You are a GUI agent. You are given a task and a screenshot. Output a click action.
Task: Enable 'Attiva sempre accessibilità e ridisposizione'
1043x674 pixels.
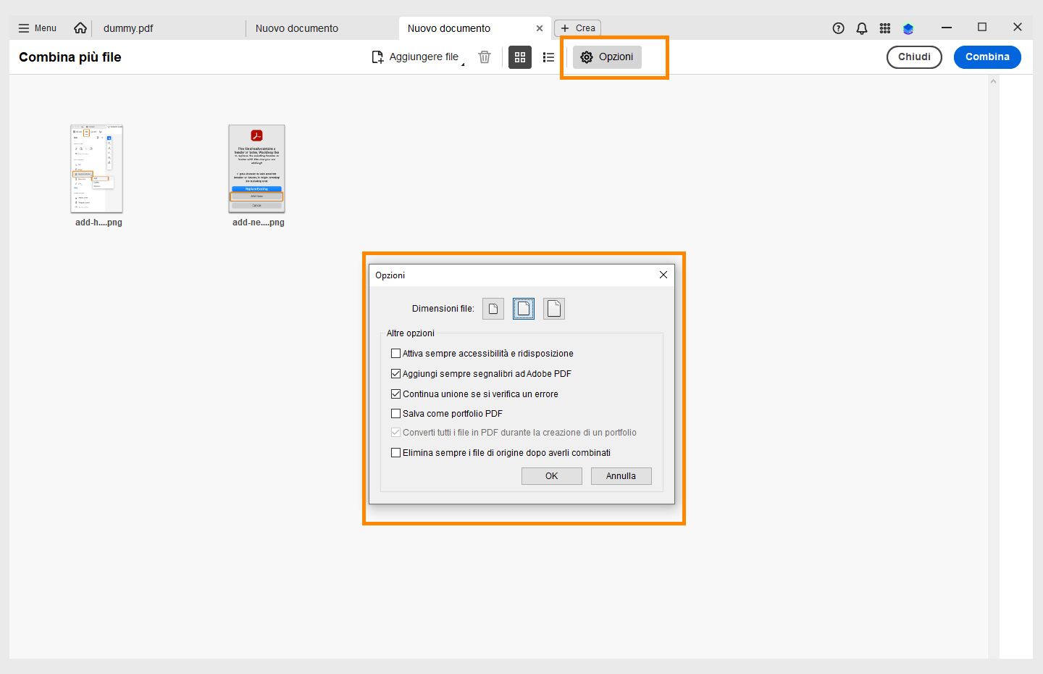[x=395, y=353]
